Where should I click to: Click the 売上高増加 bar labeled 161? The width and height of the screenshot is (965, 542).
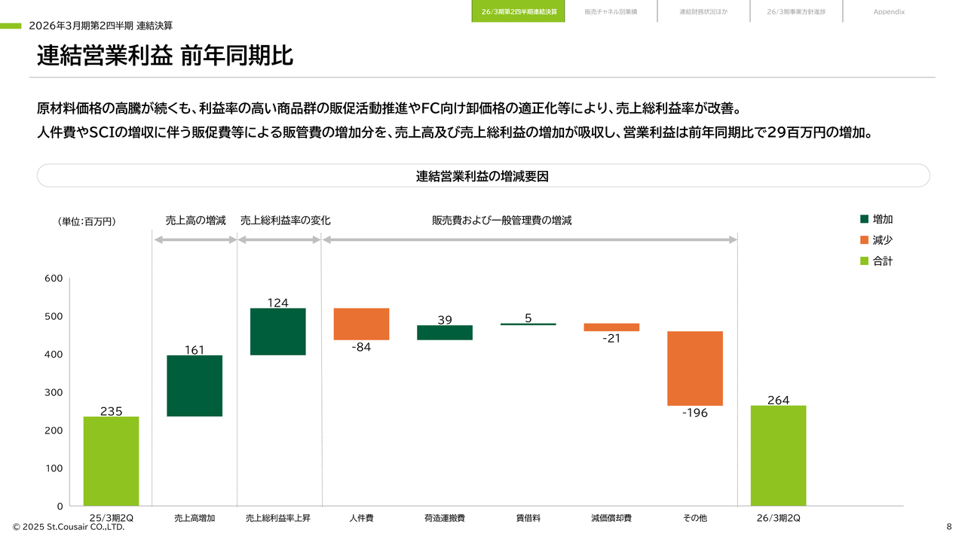coord(195,385)
